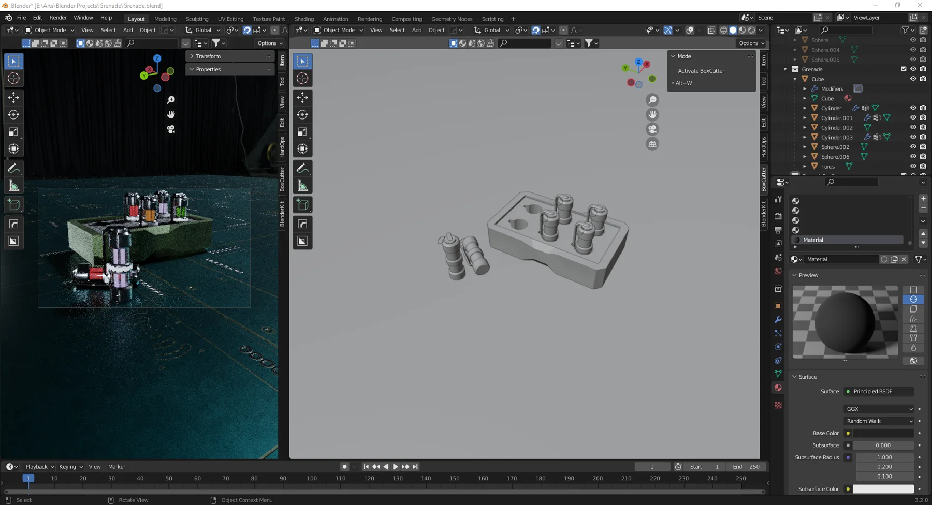The image size is (932, 505).
Task: Select the Move tool in the right viewport toolbar
Action: (302, 97)
